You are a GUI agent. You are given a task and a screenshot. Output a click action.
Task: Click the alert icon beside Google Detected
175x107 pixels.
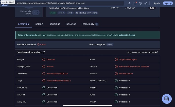(x=44, y=60)
